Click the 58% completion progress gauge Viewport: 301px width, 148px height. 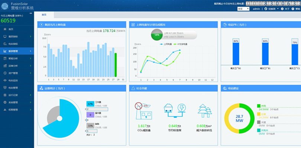click(156, 35)
